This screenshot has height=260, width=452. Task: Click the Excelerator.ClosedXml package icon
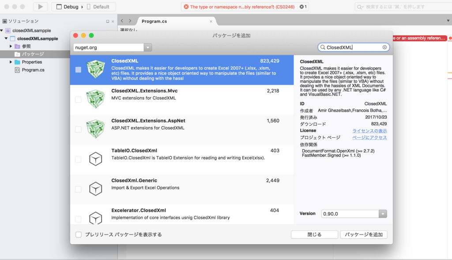point(96,218)
